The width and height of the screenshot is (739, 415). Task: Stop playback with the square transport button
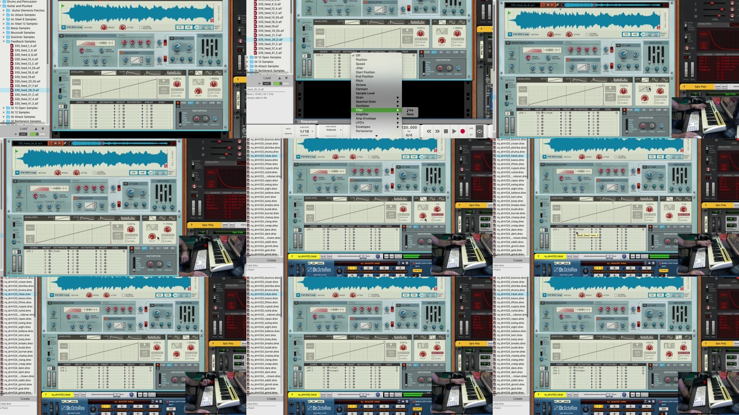click(x=446, y=131)
